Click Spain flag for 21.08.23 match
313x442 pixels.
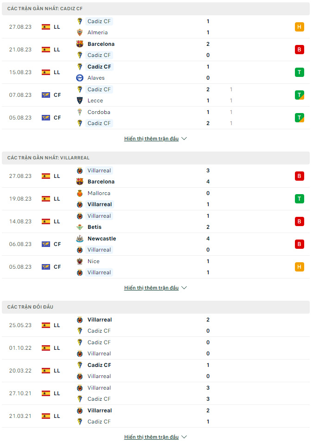tap(46, 50)
